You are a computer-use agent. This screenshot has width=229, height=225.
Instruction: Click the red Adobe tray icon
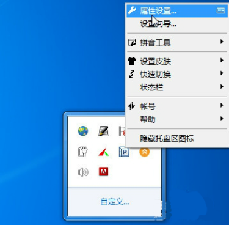(103, 171)
